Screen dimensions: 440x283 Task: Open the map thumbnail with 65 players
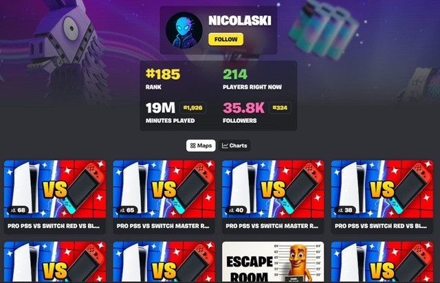pos(164,189)
